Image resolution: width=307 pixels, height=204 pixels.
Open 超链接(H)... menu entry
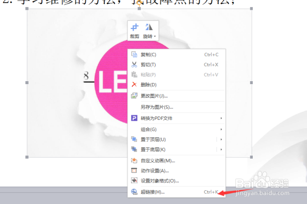pyautogui.click(x=177, y=192)
